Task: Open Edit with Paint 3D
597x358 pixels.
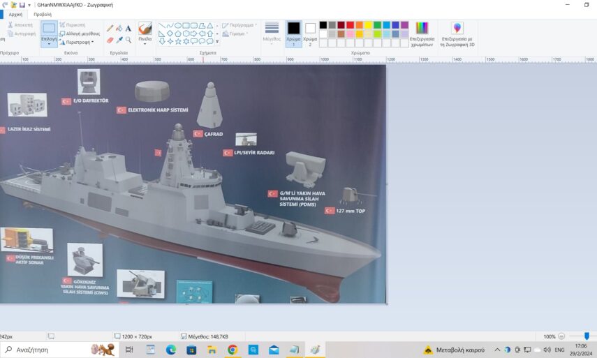Action: coord(457,34)
